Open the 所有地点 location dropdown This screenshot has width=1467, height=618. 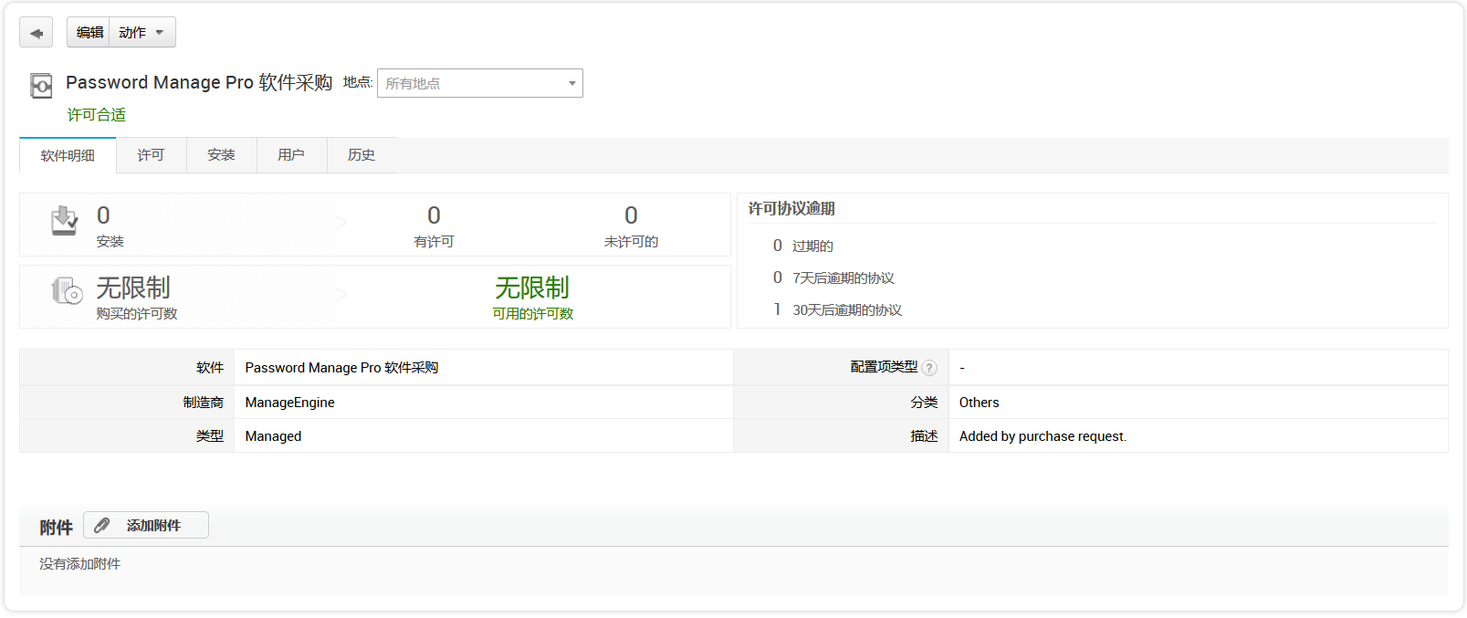pyautogui.click(x=480, y=83)
